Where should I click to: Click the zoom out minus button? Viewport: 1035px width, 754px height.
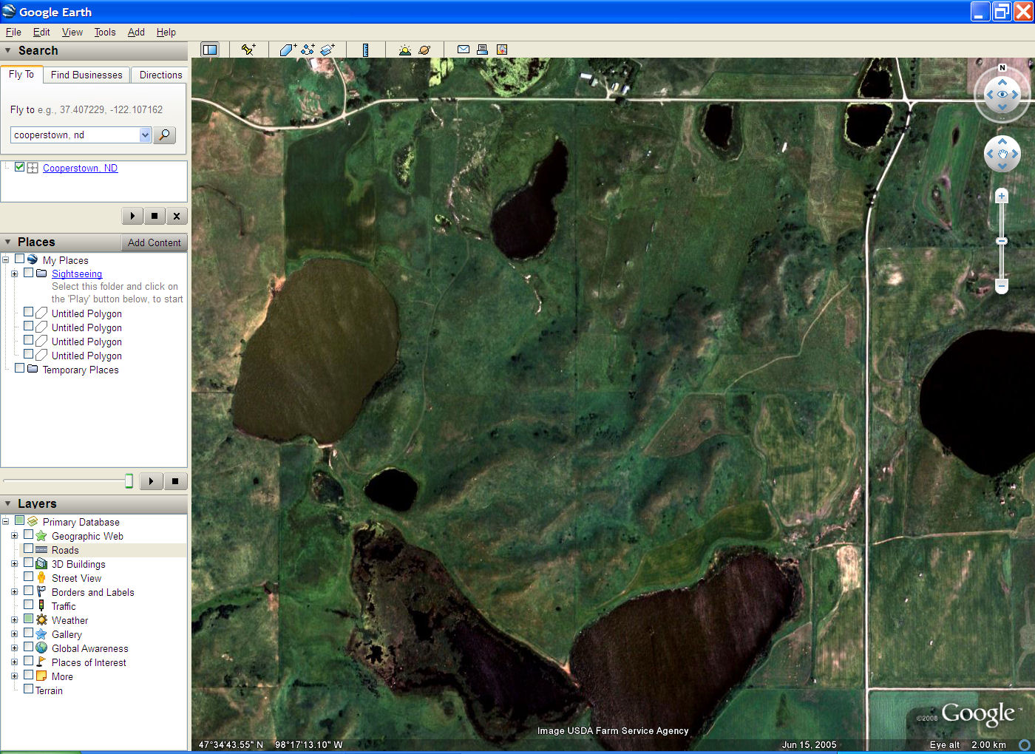pos(1002,285)
